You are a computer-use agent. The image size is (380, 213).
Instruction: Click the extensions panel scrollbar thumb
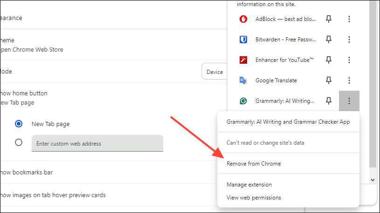[x=373, y=84]
